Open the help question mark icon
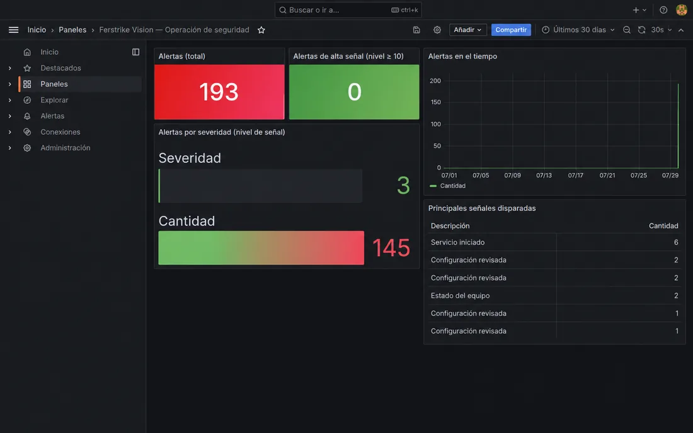 click(663, 9)
